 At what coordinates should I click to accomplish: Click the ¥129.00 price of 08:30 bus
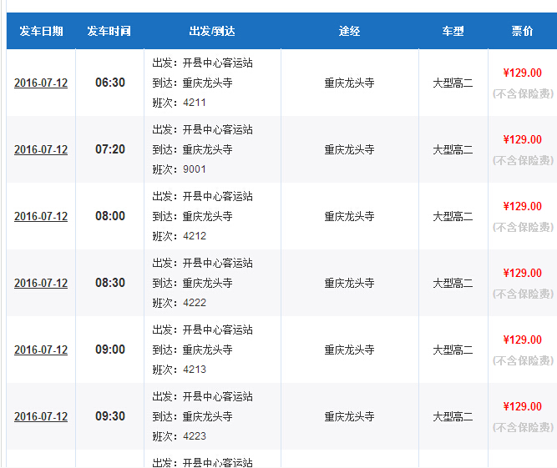pyautogui.click(x=523, y=273)
